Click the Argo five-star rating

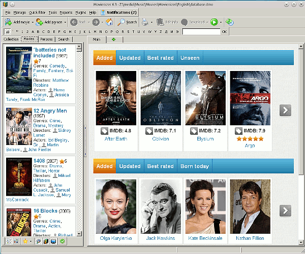pyautogui.click(x=250, y=139)
